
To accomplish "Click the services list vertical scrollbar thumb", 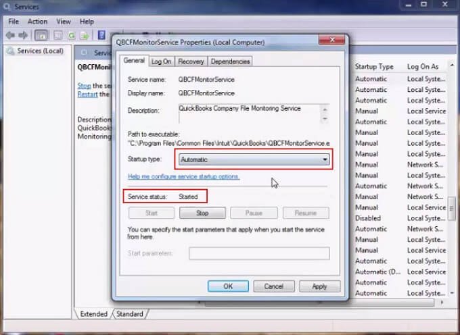I will [x=452, y=209].
